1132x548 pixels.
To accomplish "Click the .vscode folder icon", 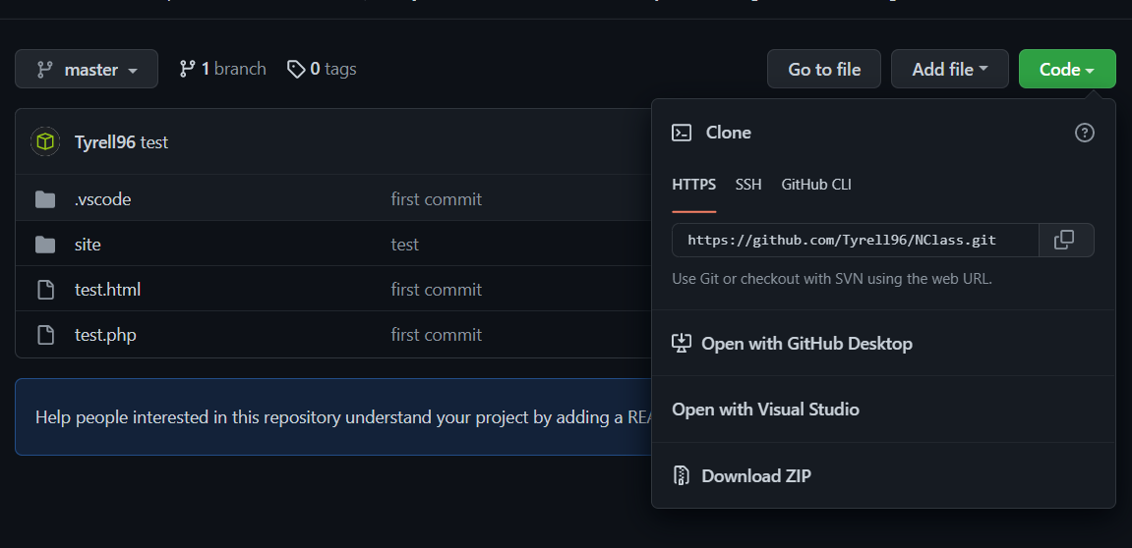I will (x=45, y=199).
